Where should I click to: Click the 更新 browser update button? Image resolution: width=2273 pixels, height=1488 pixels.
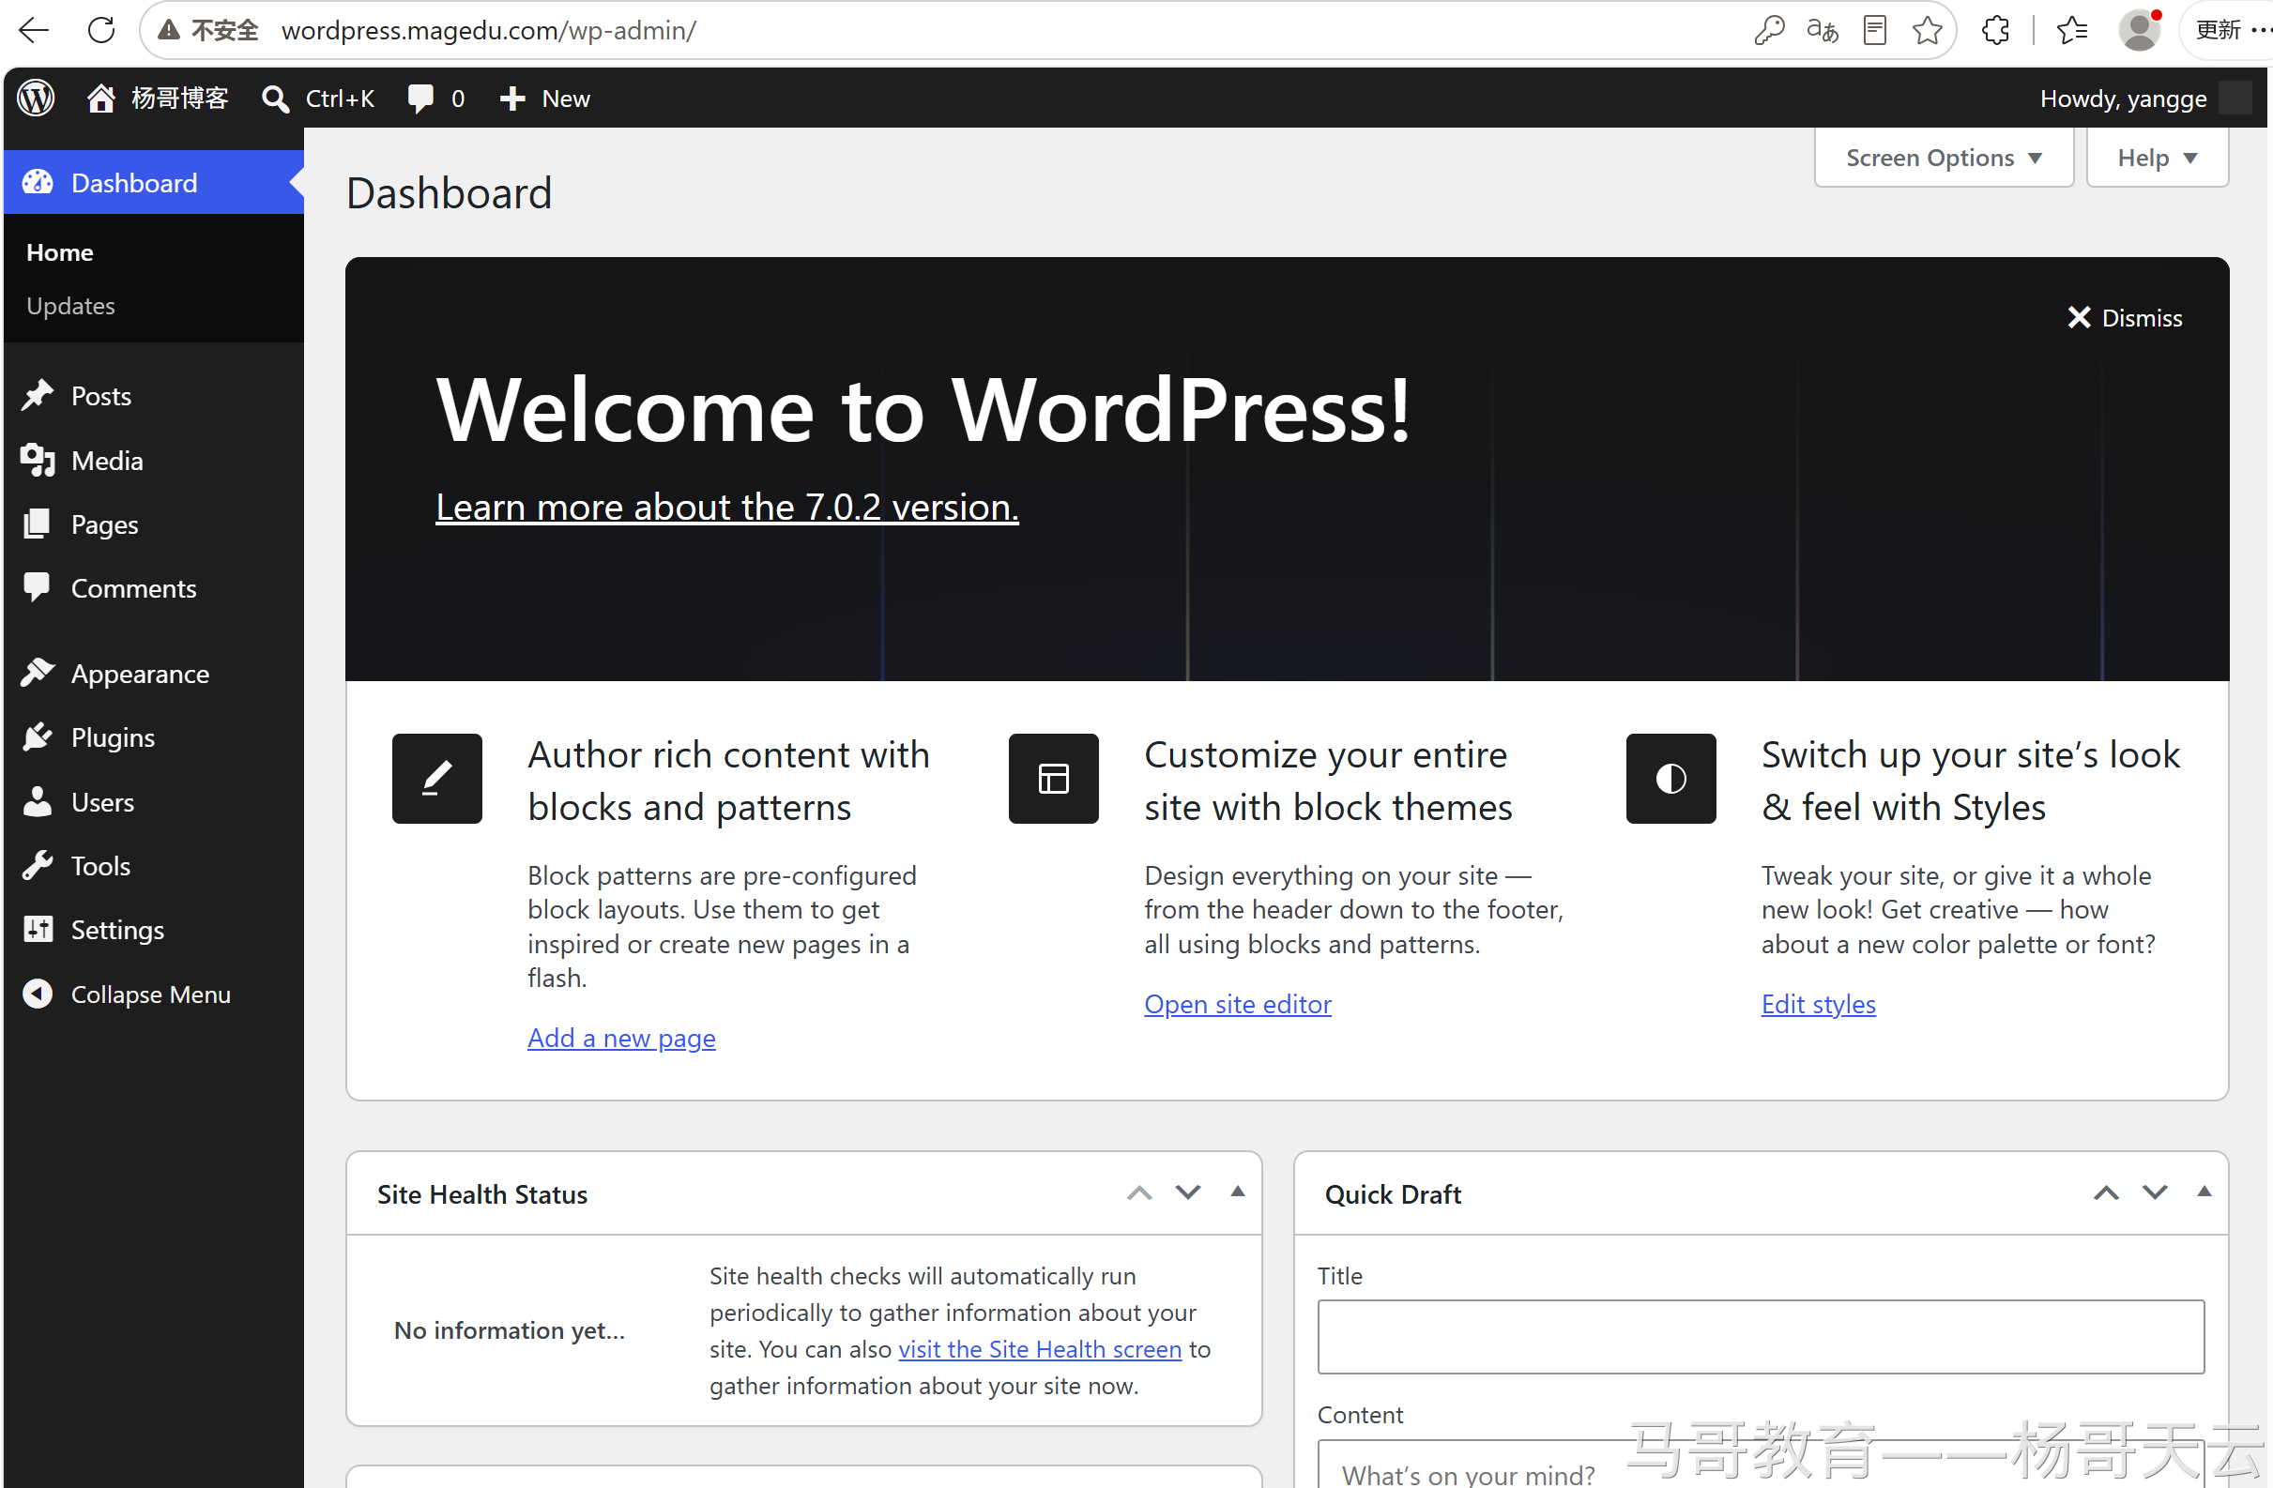point(2219,31)
